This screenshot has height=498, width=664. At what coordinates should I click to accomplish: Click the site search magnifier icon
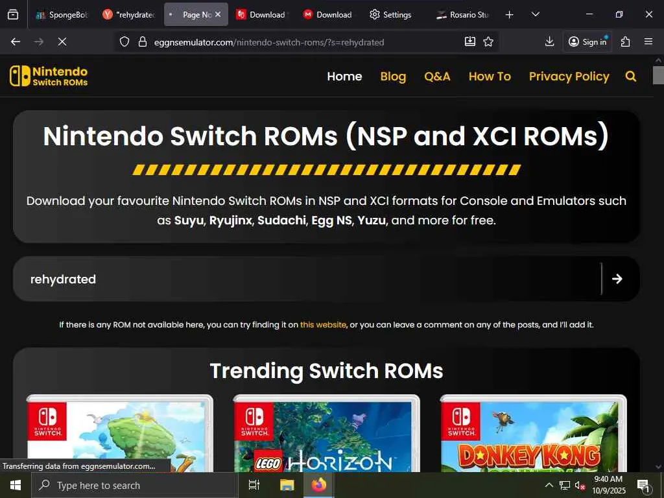click(630, 77)
